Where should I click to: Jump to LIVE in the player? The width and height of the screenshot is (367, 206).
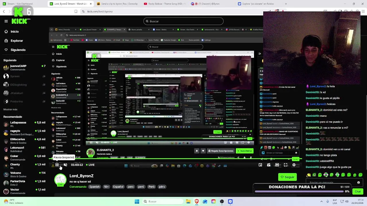(90, 165)
